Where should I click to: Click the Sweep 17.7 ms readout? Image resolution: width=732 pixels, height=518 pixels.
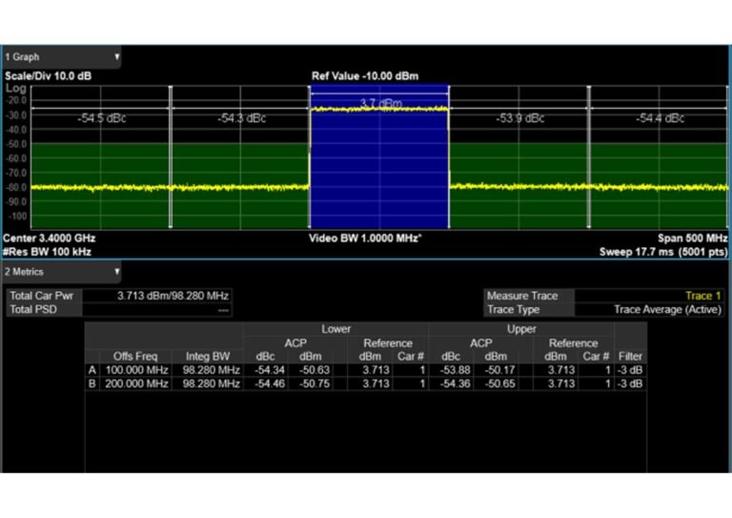point(663,252)
